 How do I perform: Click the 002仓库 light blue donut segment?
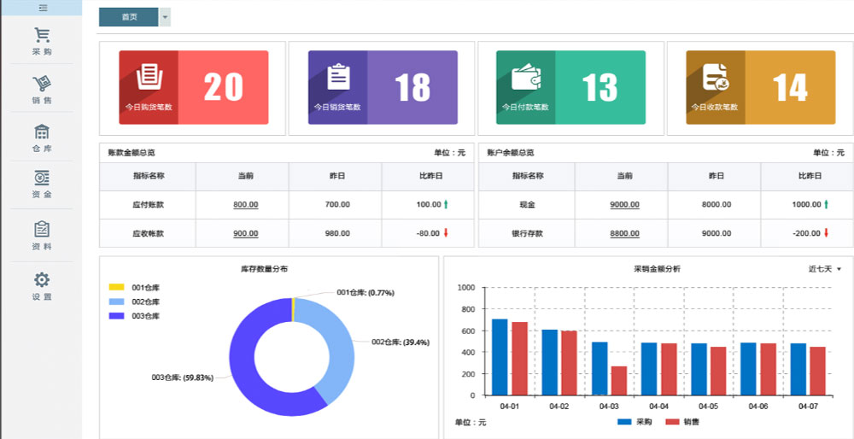point(339,342)
